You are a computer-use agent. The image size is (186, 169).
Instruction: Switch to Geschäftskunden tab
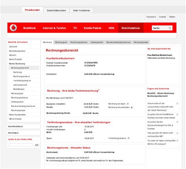click(x=57, y=10)
